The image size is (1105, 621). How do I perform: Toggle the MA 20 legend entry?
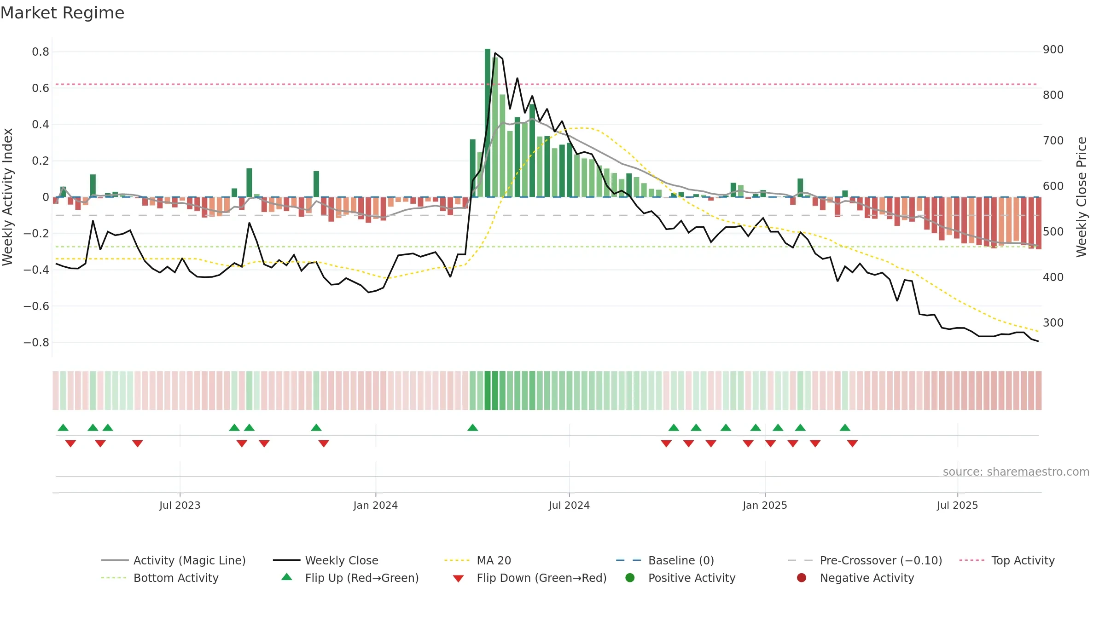tap(477, 560)
